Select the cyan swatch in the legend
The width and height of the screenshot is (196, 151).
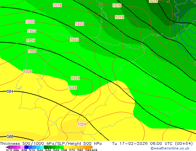coord(42,147)
